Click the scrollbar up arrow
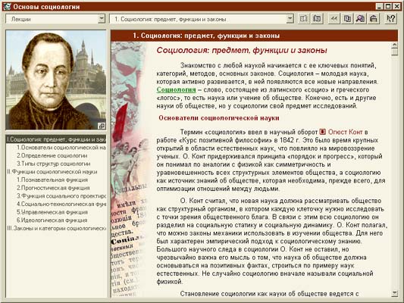The image size is (404, 303). [394, 45]
